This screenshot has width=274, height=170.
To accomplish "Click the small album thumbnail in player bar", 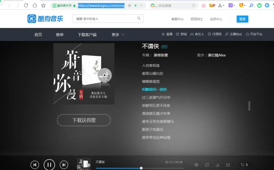I will pyautogui.click(x=84, y=164).
